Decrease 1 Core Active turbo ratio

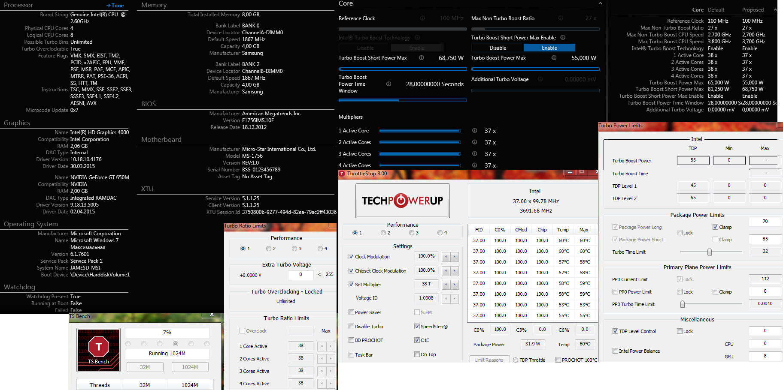point(322,346)
